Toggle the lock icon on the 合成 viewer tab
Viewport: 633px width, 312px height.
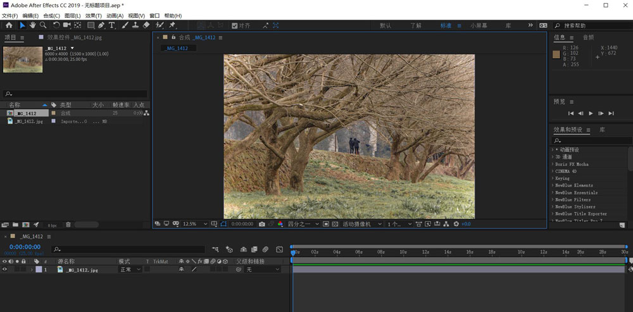[173, 37]
